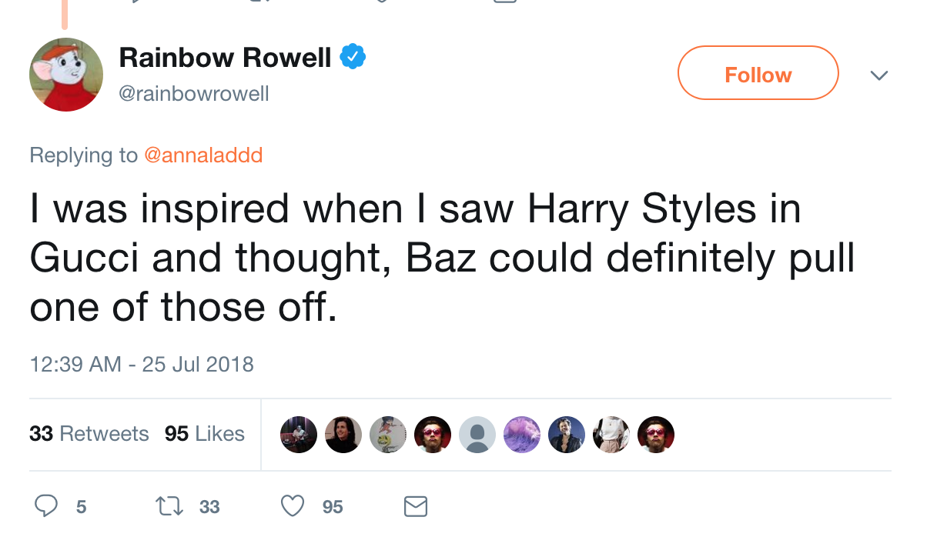View the list of 95 Likes

(x=205, y=434)
